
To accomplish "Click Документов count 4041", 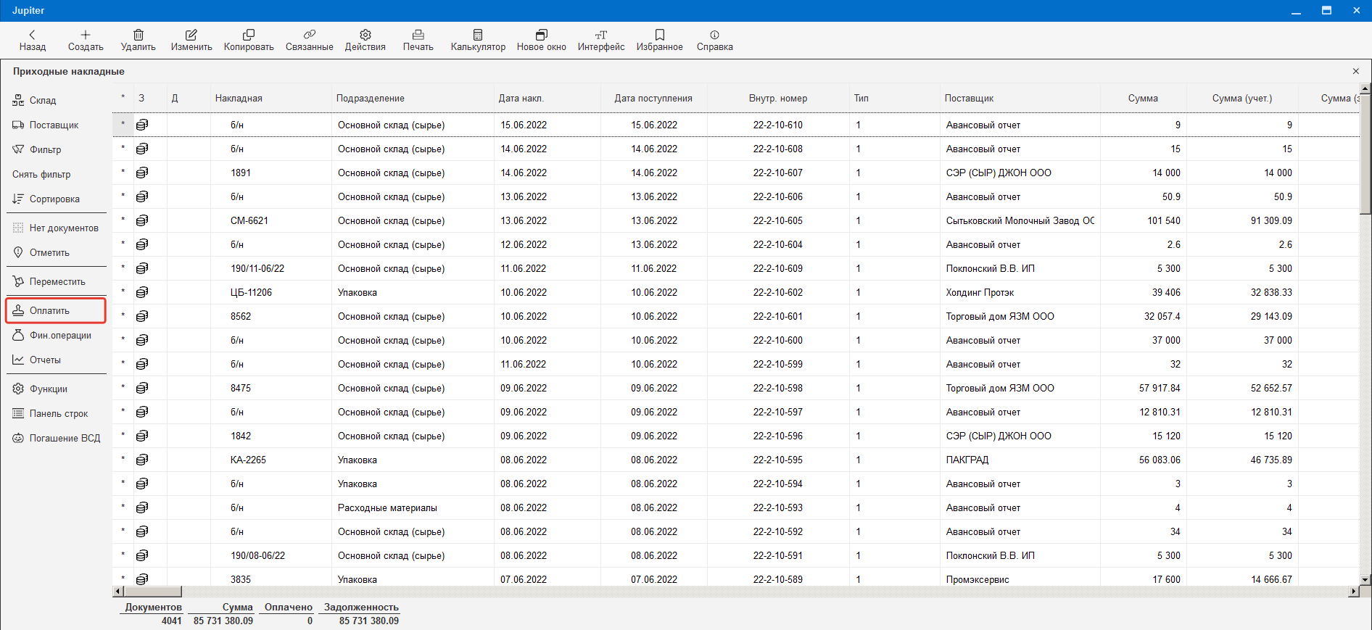I will click(x=172, y=621).
